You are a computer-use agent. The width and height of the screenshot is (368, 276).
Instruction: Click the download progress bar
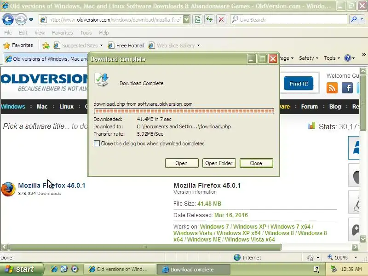184,111
